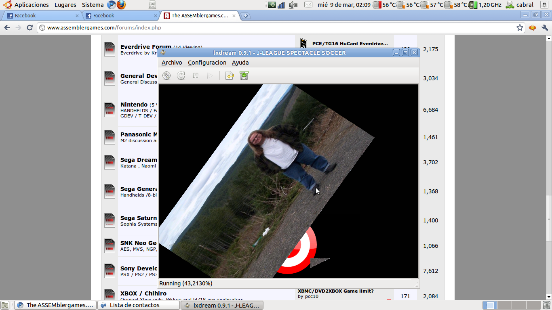The height and width of the screenshot is (310, 552).
Task: Click the Nintendo forum status icon
Action: pyautogui.click(x=110, y=109)
